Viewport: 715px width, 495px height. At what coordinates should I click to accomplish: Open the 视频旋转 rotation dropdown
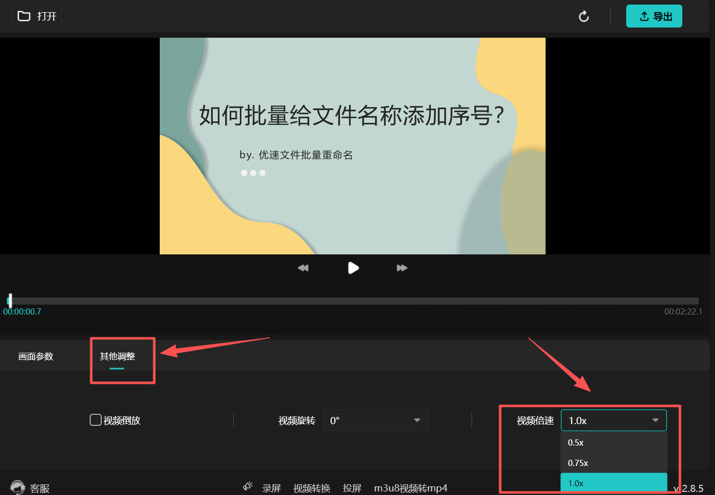tap(376, 420)
